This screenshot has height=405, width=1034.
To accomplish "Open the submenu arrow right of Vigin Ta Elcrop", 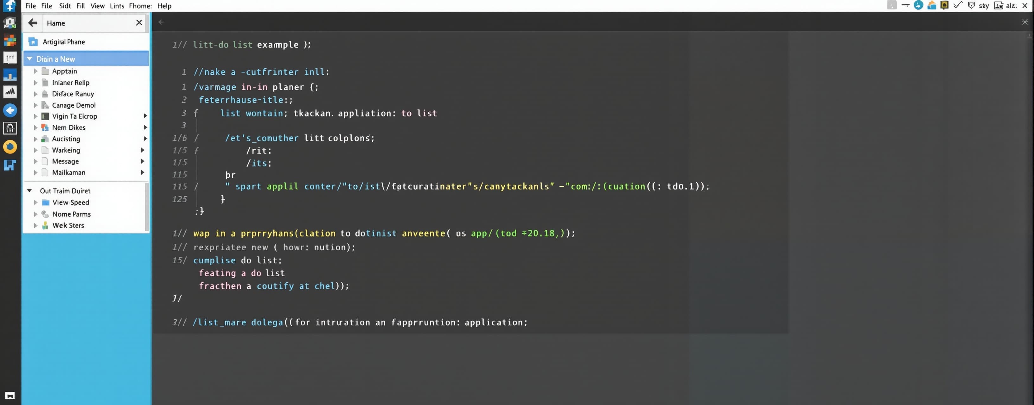I will [145, 116].
